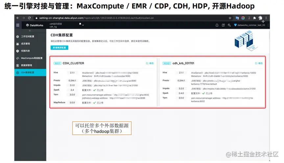Click the 6.1.1 version badge
Viewport: 284px width, 163px height.
(58, 63)
